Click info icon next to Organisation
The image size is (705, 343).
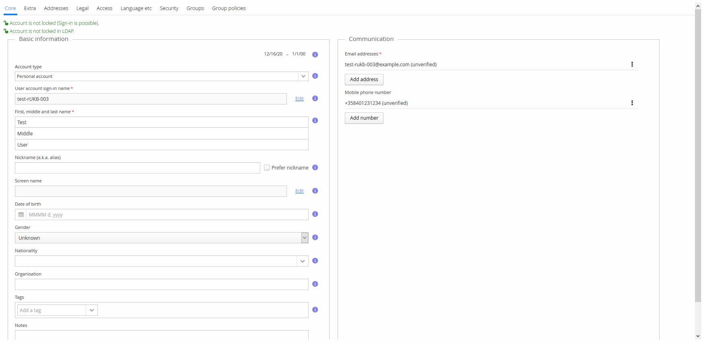315,284
